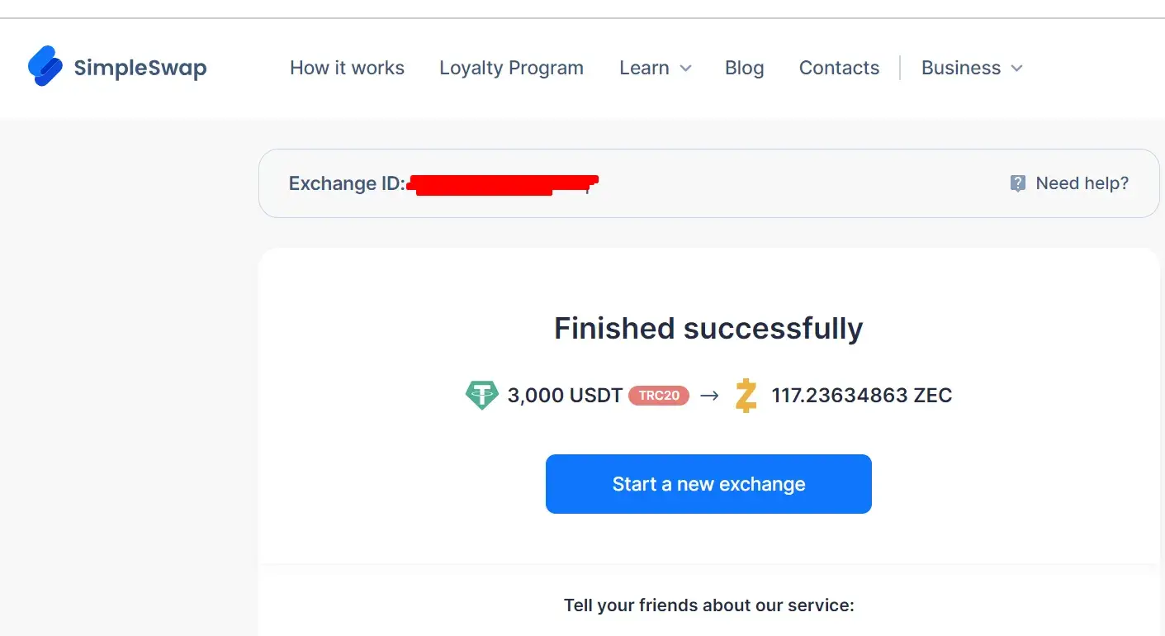Open the How it works page
This screenshot has height=636, width=1165.
pos(347,68)
